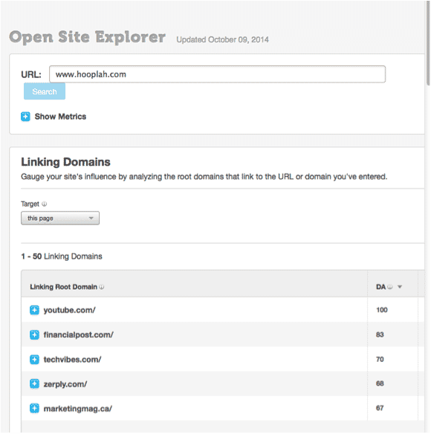431x434 pixels.
Task: Expand the Show Metrics plus icon
Action: click(x=25, y=117)
